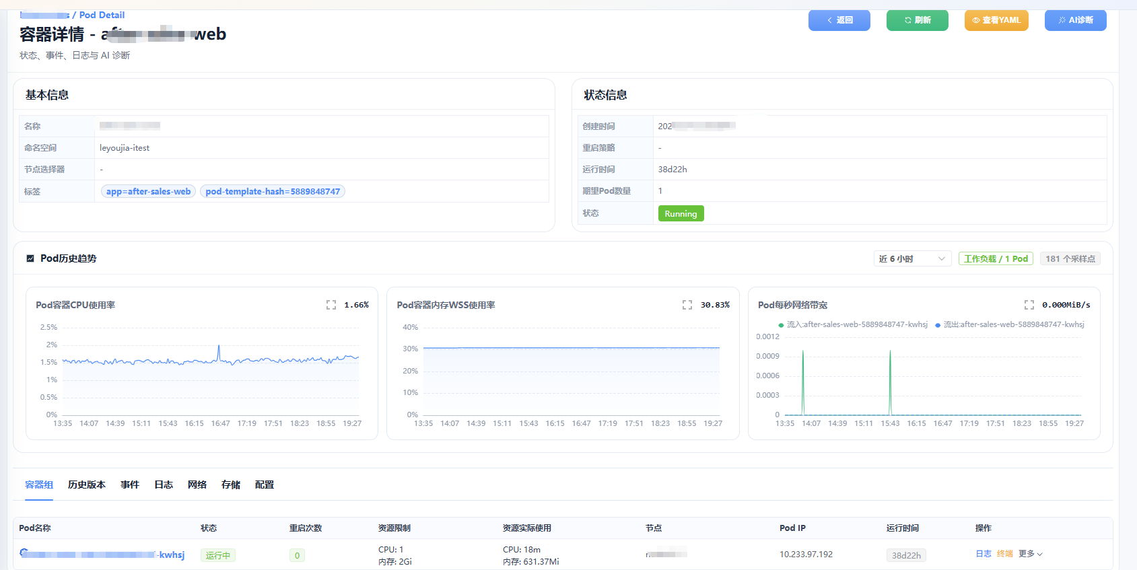The image size is (1137, 570).
Task: Click the 资源实际使用 column header
Action: coord(527,528)
